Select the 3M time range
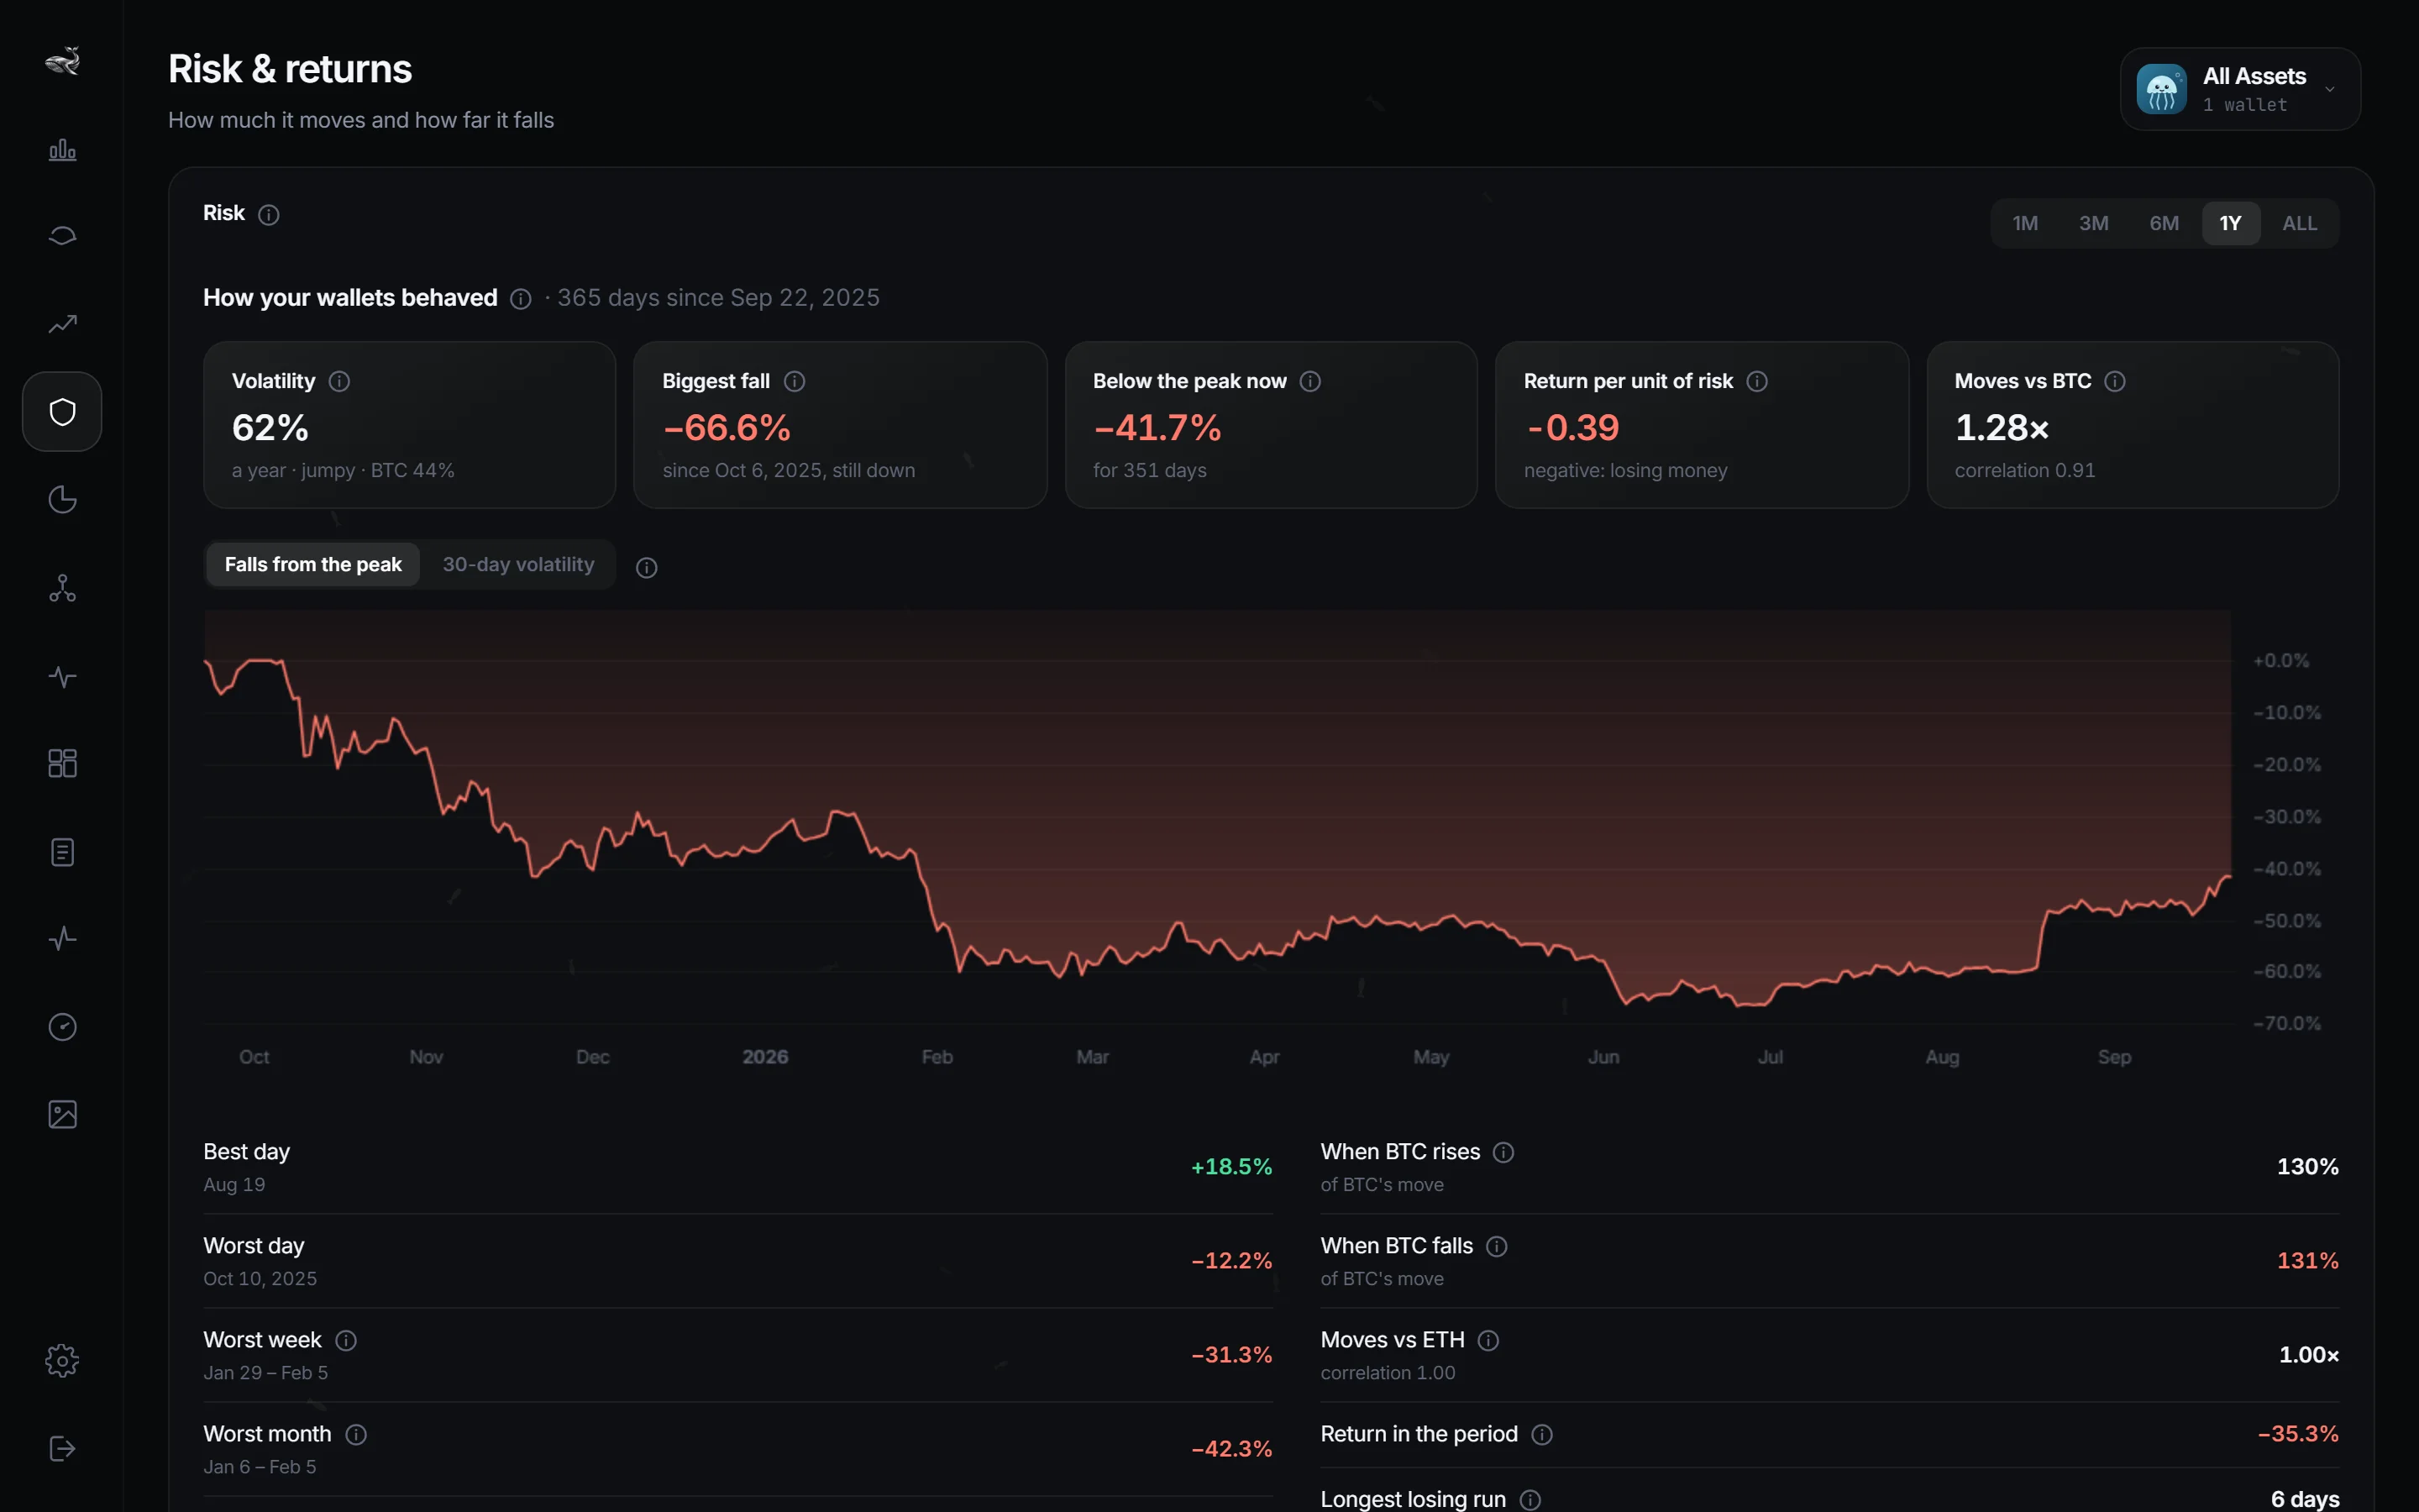2419x1512 pixels. tap(2094, 224)
